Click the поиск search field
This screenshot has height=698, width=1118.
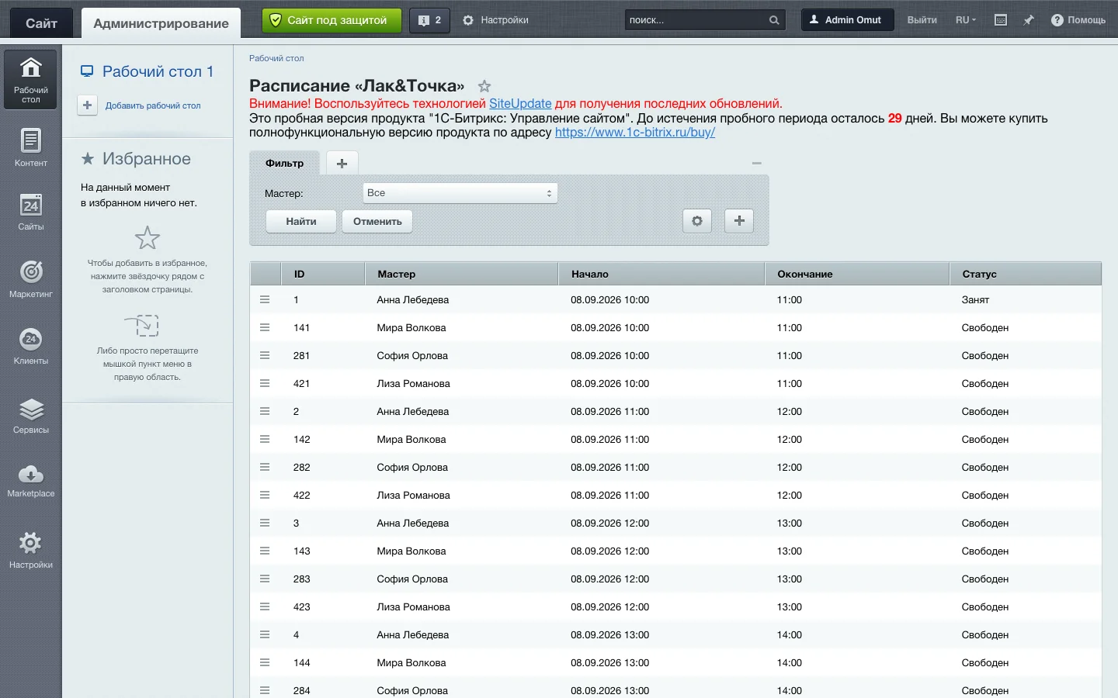click(695, 20)
